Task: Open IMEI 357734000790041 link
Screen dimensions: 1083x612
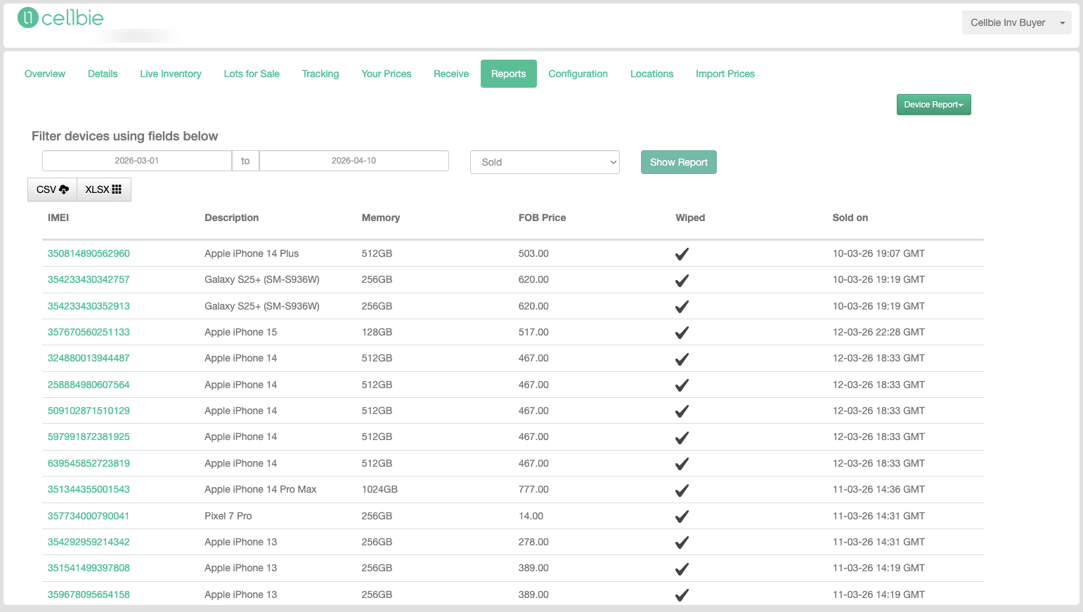Action: 89,516
